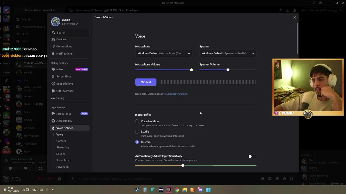
Task: Start the Mic Test
Action: [x=146, y=82]
